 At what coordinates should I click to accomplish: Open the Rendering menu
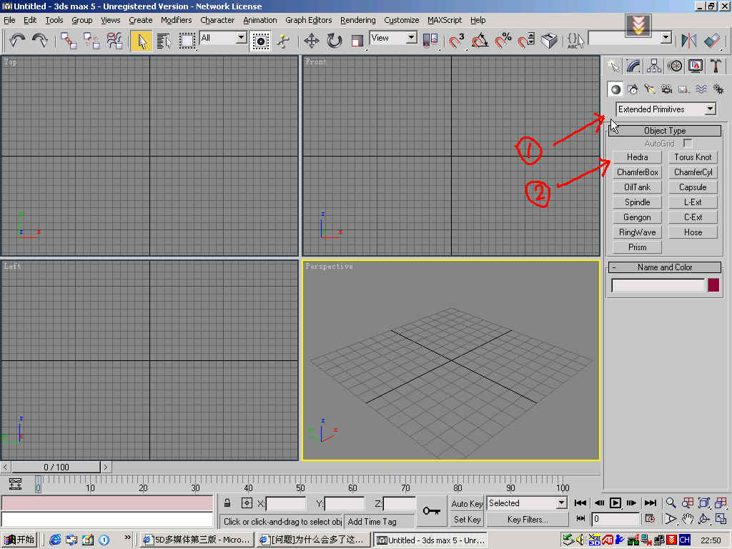[357, 20]
